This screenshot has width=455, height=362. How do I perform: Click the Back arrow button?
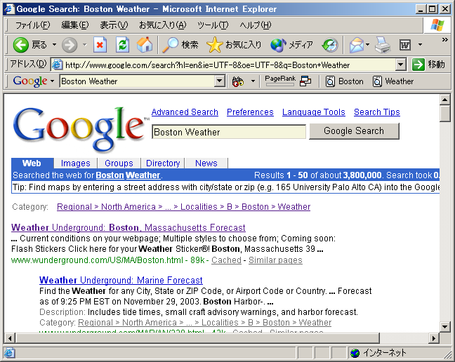click(x=21, y=45)
